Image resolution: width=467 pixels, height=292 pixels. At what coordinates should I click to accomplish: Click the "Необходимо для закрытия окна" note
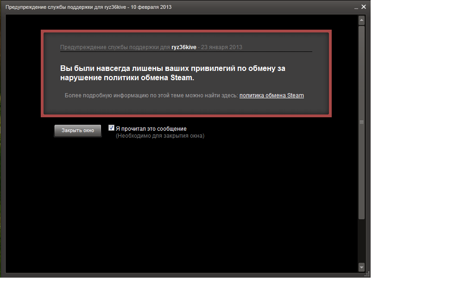point(160,136)
